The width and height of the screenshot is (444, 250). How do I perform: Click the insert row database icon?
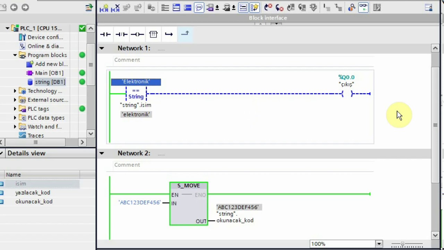point(151,7)
